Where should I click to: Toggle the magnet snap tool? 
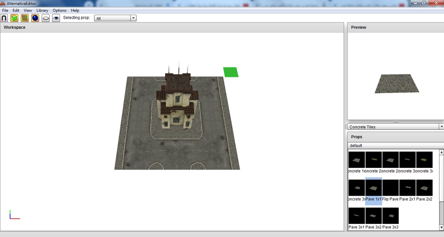pyautogui.click(x=4, y=18)
